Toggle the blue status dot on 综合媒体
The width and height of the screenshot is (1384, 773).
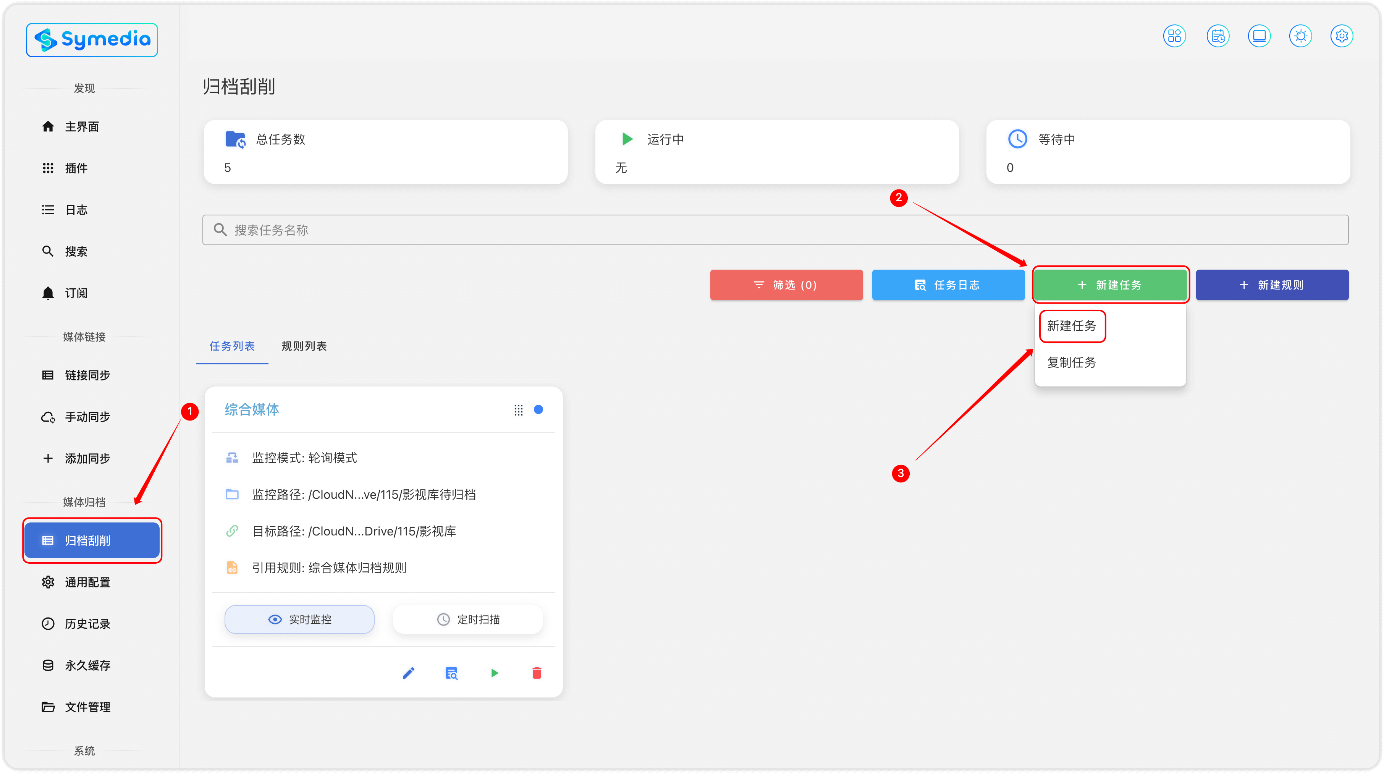click(x=538, y=410)
